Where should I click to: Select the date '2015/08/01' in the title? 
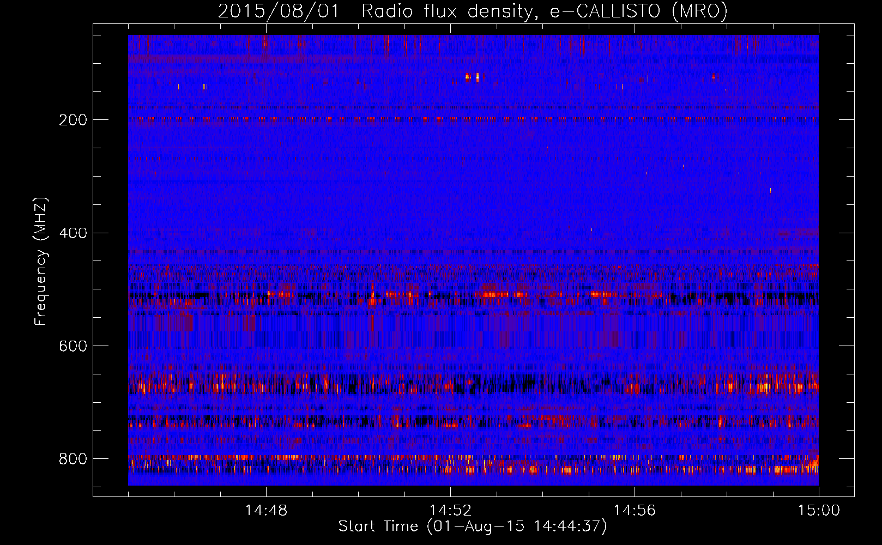(x=279, y=11)
